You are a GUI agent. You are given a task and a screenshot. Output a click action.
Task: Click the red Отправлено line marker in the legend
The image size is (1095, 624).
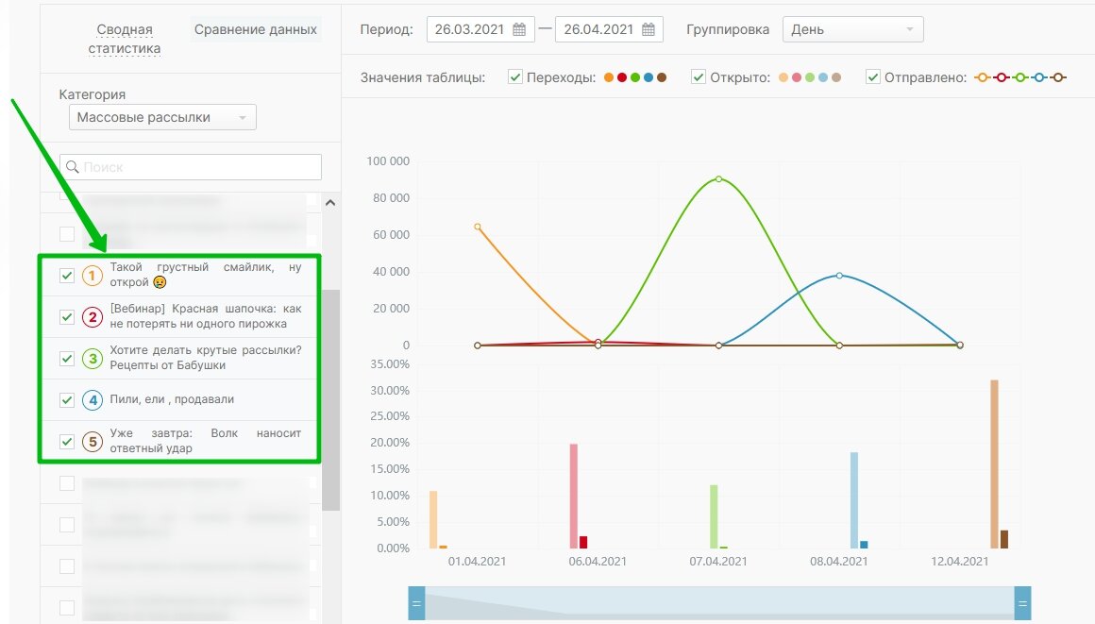(x=1002, y=77)
